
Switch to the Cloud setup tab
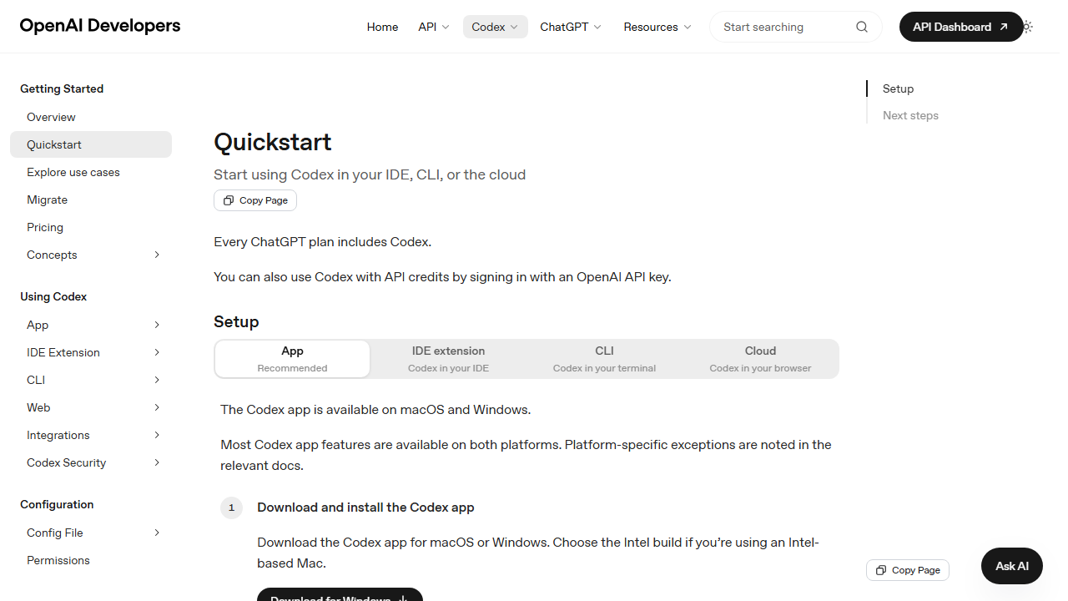coord(760,359)
